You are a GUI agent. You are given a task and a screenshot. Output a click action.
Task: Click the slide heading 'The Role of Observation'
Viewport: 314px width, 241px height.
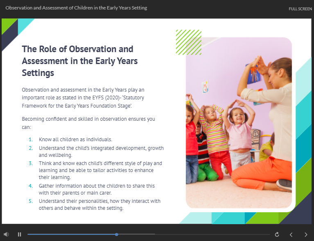[80, 61]
